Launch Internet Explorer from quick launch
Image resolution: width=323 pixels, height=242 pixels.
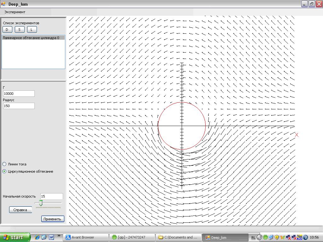[37, 237]
